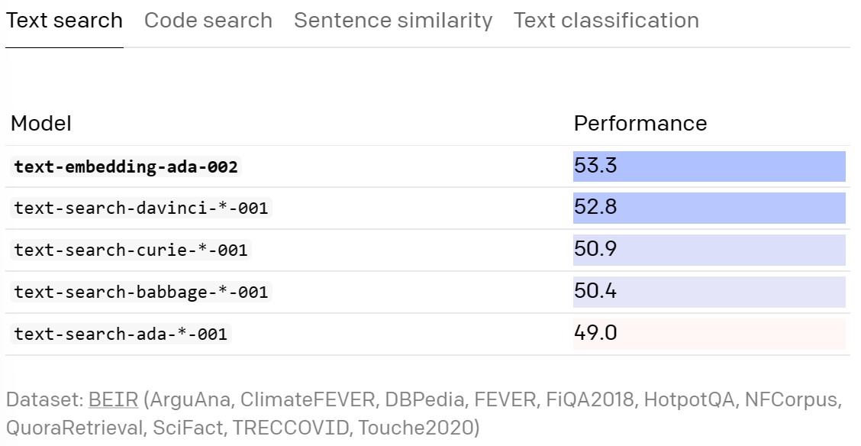Click the 50.4 performance bar

click(709, 292)
